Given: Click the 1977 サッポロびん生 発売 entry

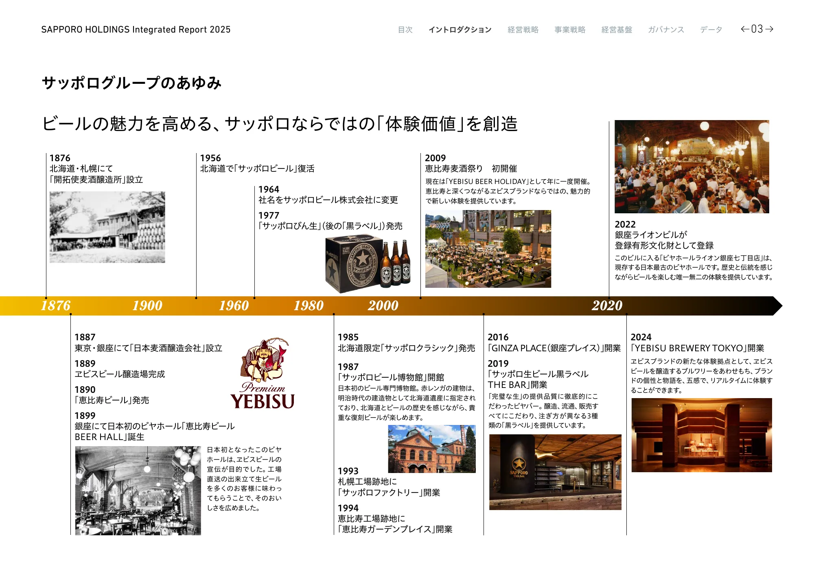Looking at the screenshot, I should point(330,221).
